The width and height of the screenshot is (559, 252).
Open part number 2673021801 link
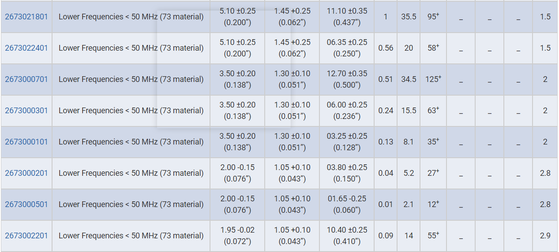(26, 17)
